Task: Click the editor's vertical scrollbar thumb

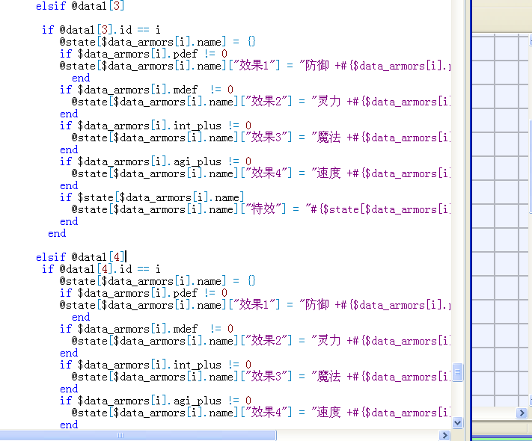Action: point(457,372)
